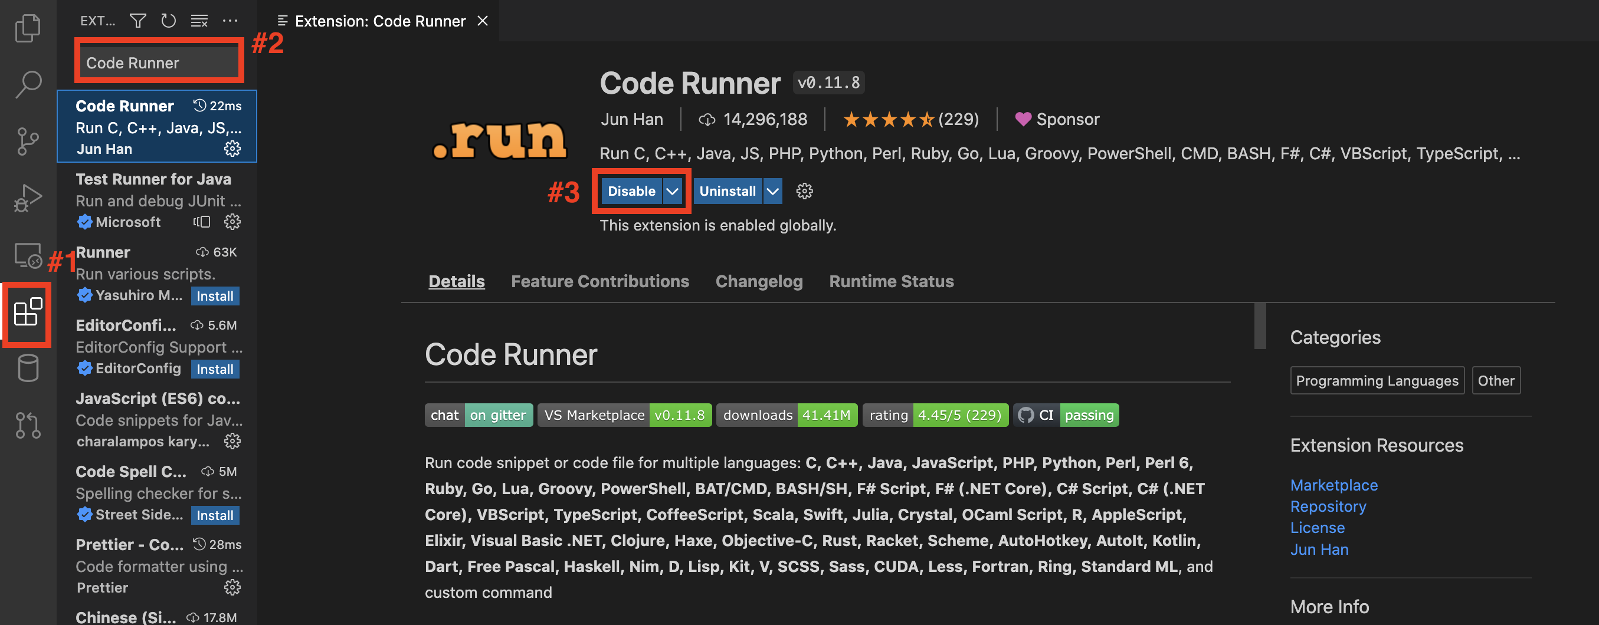1599x625 pixels.
Task: Select the Other category tag
Action: point(1495,381)
